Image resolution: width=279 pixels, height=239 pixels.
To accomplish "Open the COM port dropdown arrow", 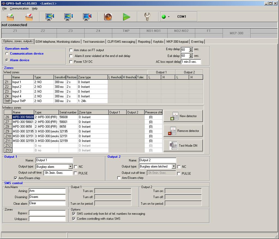I will tap(169, 17).
